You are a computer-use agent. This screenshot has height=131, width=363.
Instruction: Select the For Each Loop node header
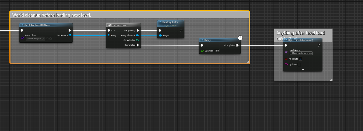pos(123,25)
